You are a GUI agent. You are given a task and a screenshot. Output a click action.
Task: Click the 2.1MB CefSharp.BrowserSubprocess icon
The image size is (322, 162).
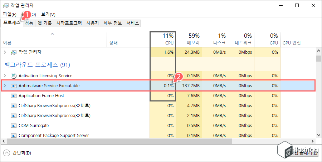[13, 116]
